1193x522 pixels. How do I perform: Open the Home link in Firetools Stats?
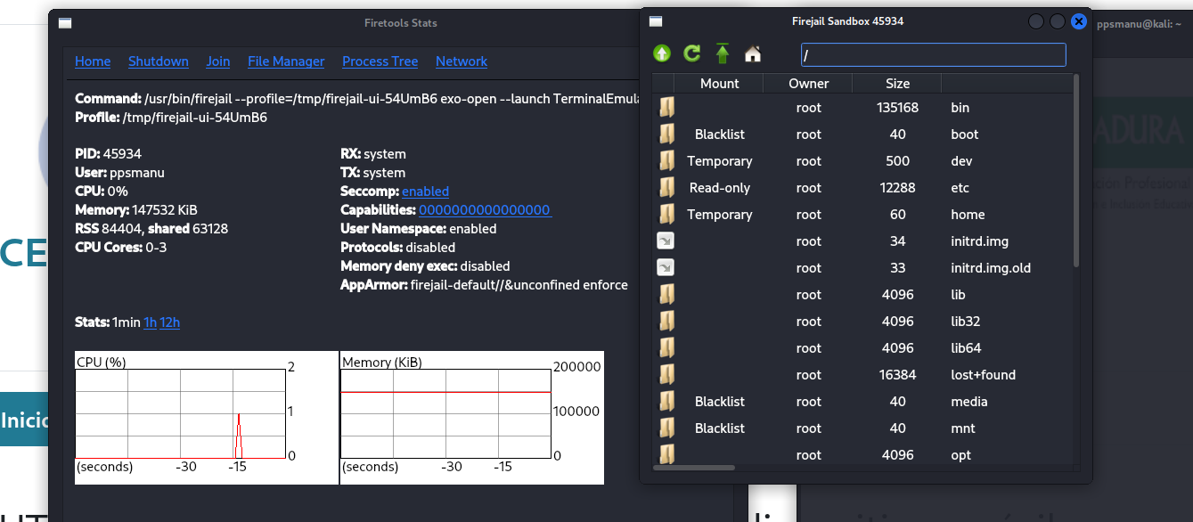93,61
